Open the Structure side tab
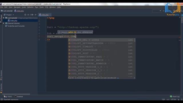Viewport: 183px width, 103px height. (x=1, y=75)
